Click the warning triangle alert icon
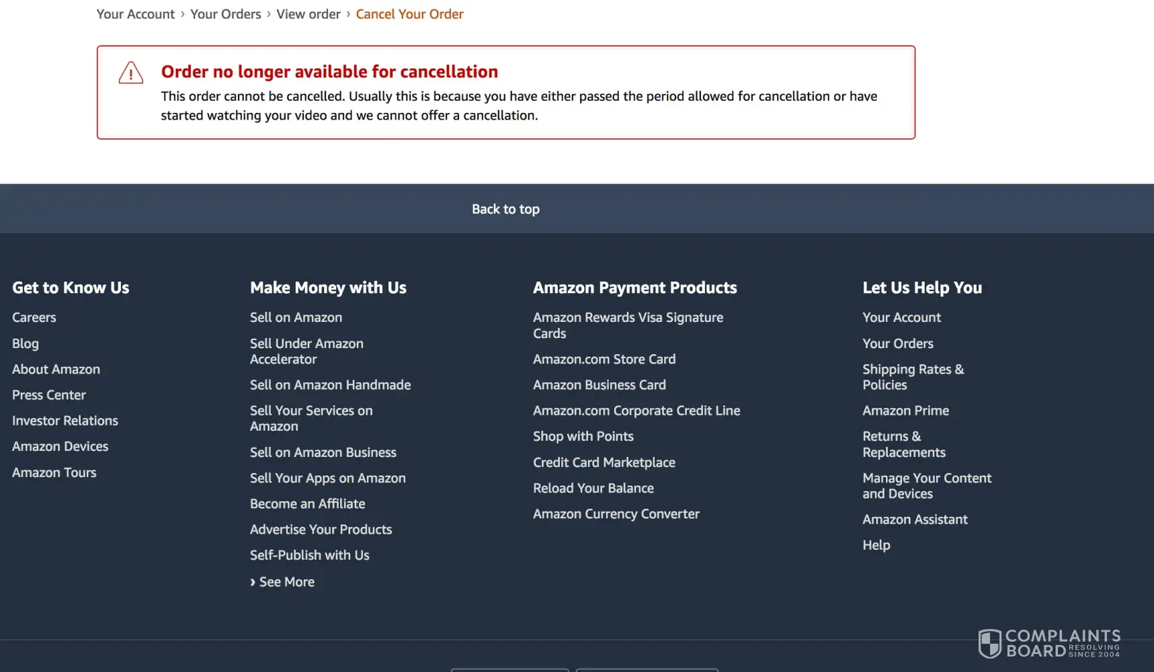1154x672 pixels. click(130, 73)
